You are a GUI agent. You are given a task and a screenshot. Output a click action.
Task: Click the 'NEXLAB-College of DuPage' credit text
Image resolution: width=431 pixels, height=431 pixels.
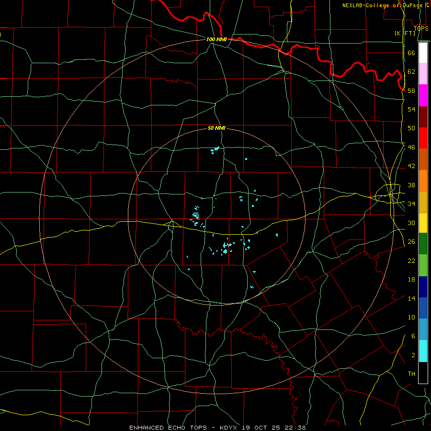[x=383, y=5]
